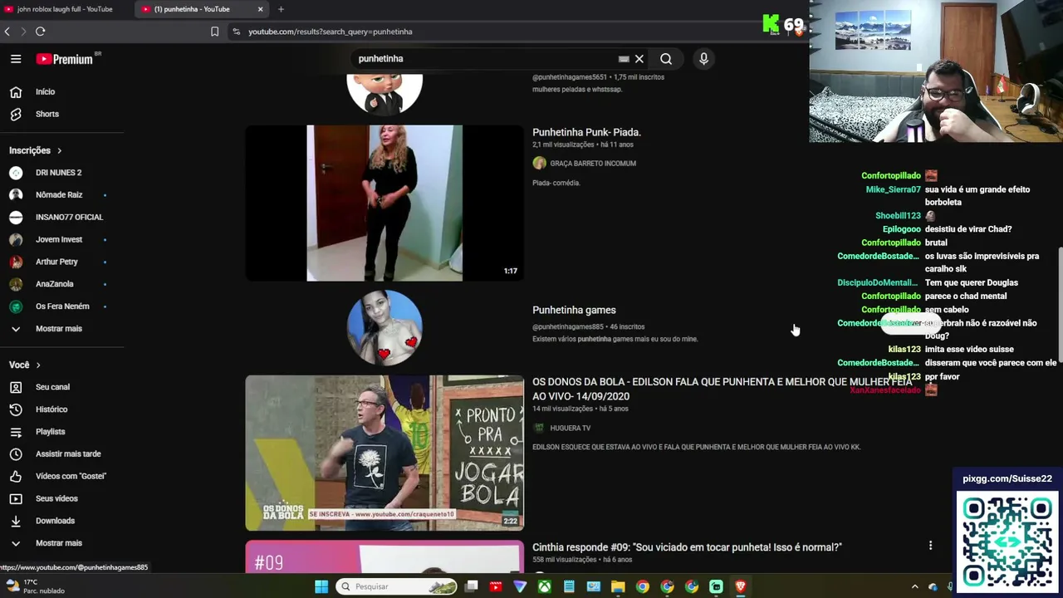Open the on-screen keyboard icon in search box
The image size is (1063, 598).
click(624, 59)
